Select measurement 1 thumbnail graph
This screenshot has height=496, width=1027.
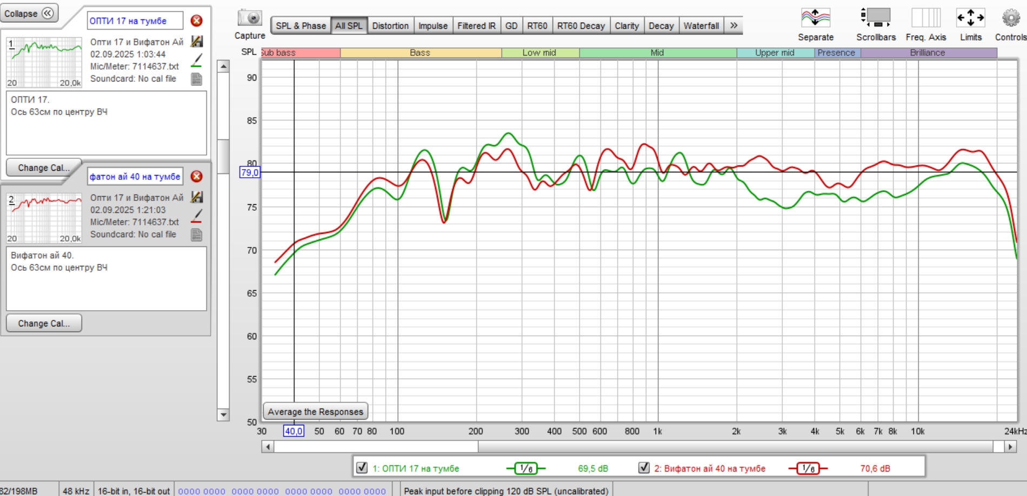click(x=44, y=62)
